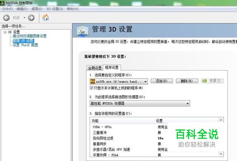Viewport: 237px width, 161px height.
Task: Click the 设置 column header
Action: pyautogui.click(x=186, y=121)
